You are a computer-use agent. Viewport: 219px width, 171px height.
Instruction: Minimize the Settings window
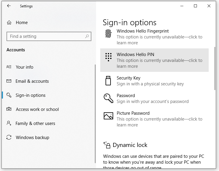(x=182, y=6)
